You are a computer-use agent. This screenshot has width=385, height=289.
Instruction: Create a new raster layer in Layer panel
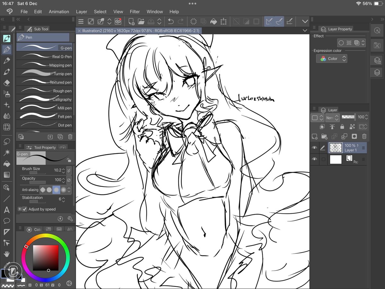click(x=314, y=136)
